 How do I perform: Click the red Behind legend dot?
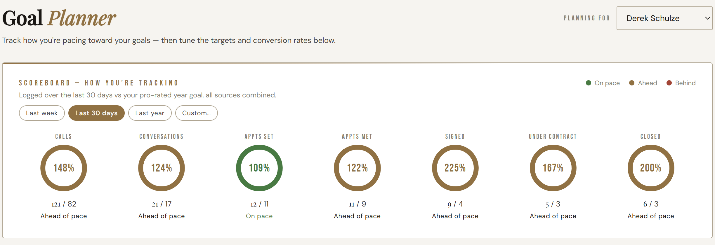point(669,83)
